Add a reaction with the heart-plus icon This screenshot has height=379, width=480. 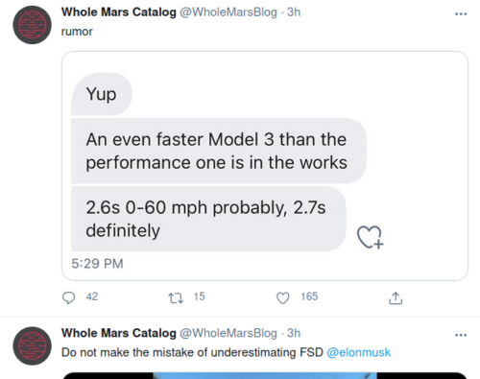coord(370,237)
